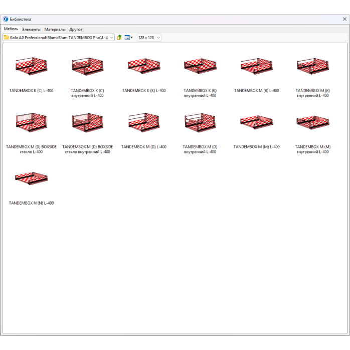Click the label text TANDEMBOX N (N) L-400
The height and width of the screenshot is (350, 350).
(x=31, y=203)
